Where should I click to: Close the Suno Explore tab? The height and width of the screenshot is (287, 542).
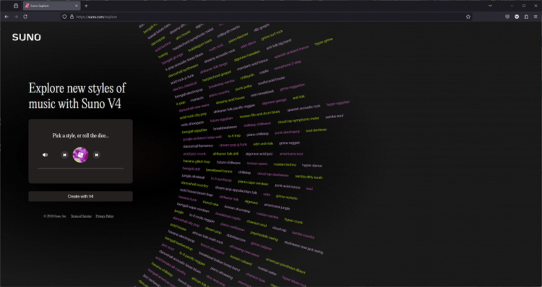(x=76, y=6)
